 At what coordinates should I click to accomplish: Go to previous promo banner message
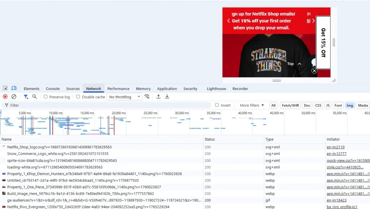click(228, 21)
